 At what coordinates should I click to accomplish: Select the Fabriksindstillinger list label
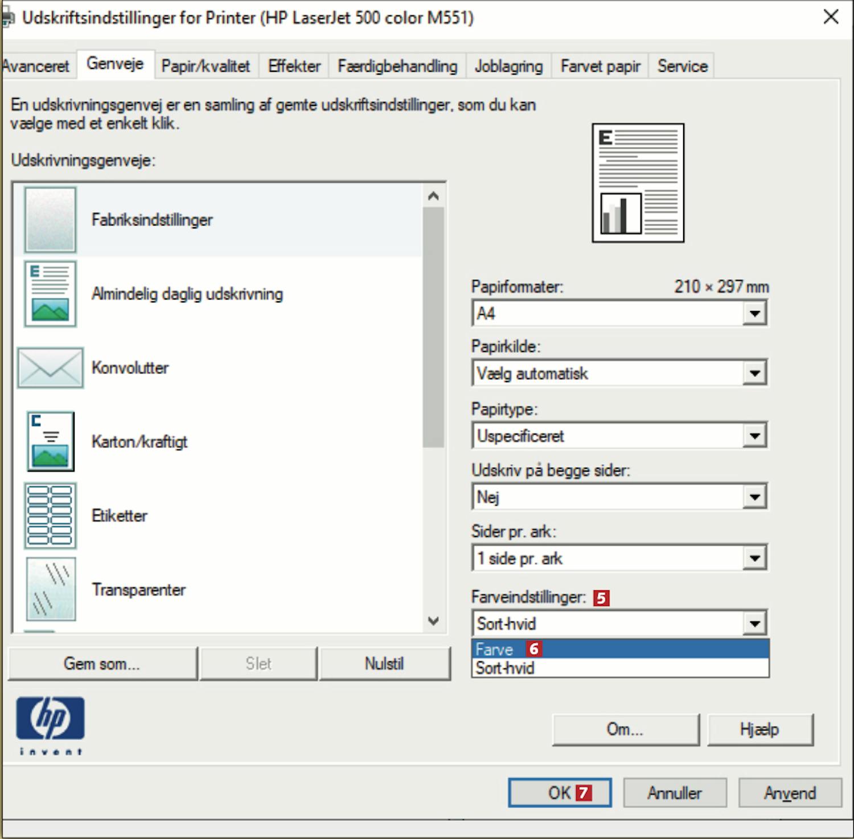pos(152,220)
